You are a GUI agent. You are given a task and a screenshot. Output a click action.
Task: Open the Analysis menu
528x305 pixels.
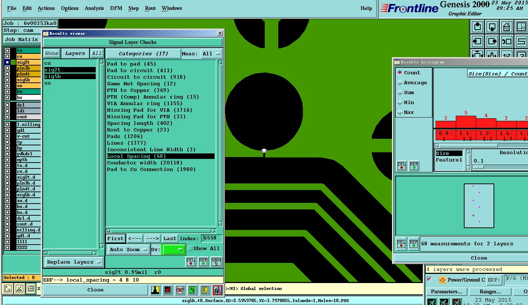[94, 8]
